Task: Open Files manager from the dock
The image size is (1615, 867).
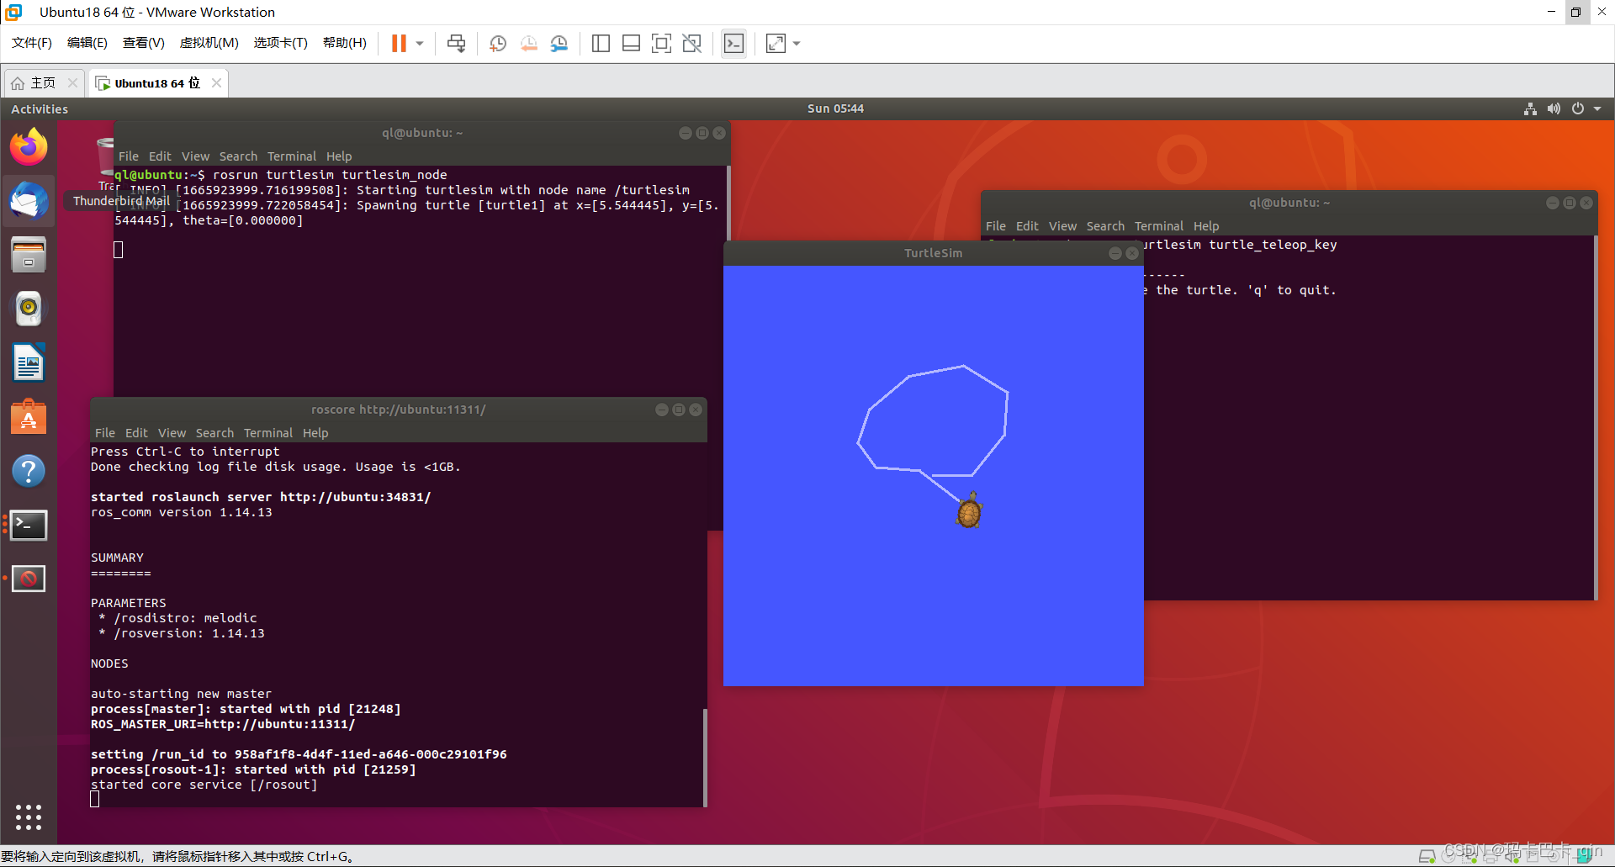Action: (x=29, y=255)
